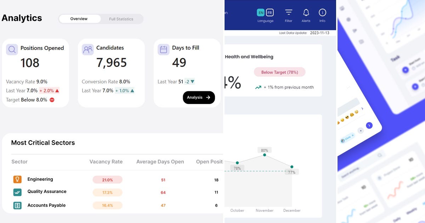Click the Quality Assurance checkmark icon
Image resolution: width=425 pixels, height=223 pixels.
pyautogui.click(x=17, y=192)
